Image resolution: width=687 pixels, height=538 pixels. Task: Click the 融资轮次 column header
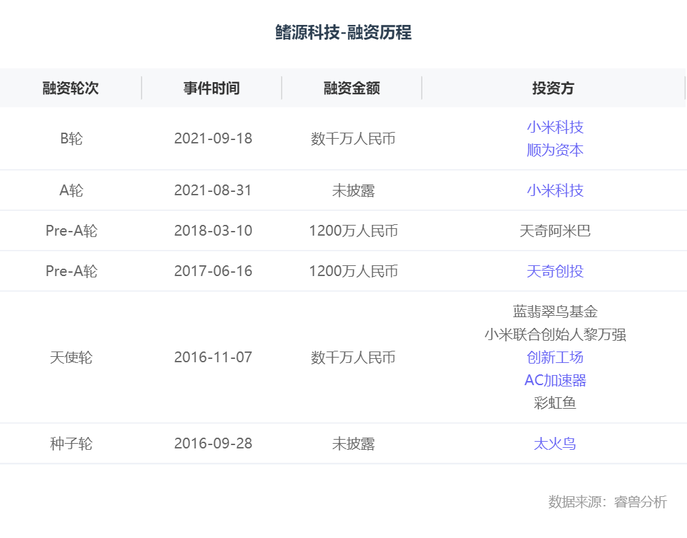click(x=71, y=88)
